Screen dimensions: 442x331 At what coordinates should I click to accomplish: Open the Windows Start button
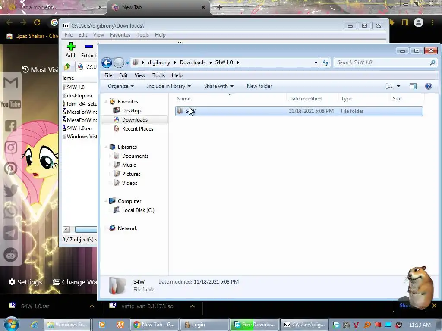point(12,324)
